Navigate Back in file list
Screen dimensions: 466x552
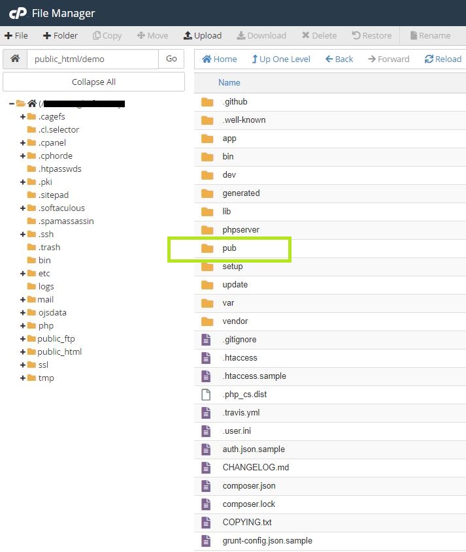point(339,59)
